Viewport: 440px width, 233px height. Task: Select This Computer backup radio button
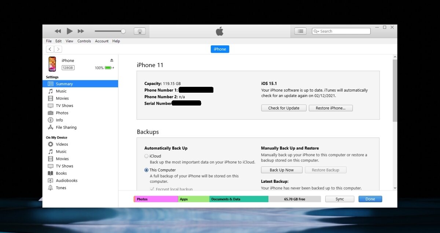pyautogui.click(x=147, y=170)
